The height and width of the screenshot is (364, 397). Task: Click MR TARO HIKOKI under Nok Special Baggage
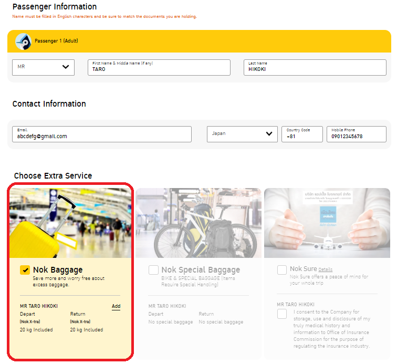(167, 306)
